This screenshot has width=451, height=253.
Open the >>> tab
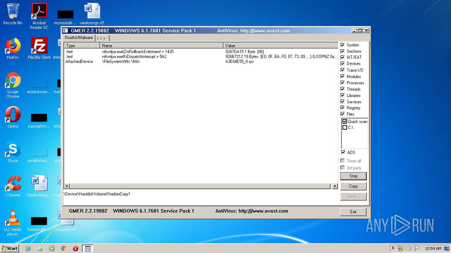tap(101, 38)
